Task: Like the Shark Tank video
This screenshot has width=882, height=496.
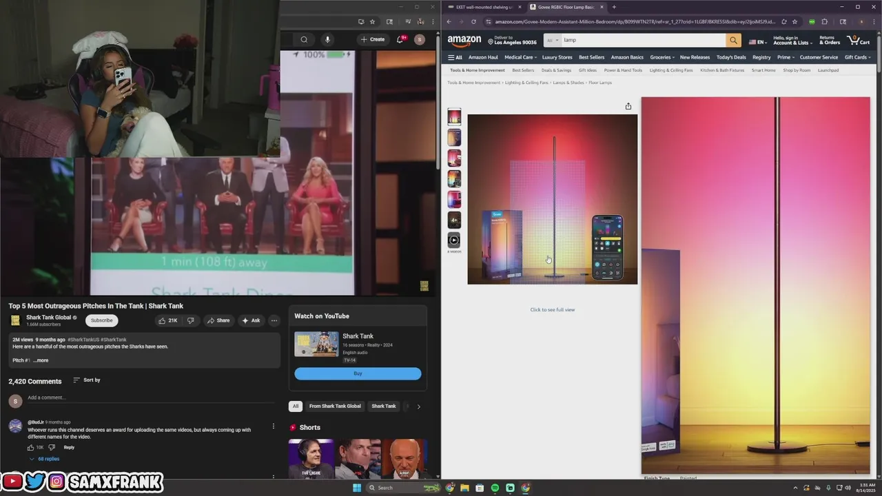Action: (167, 320)
